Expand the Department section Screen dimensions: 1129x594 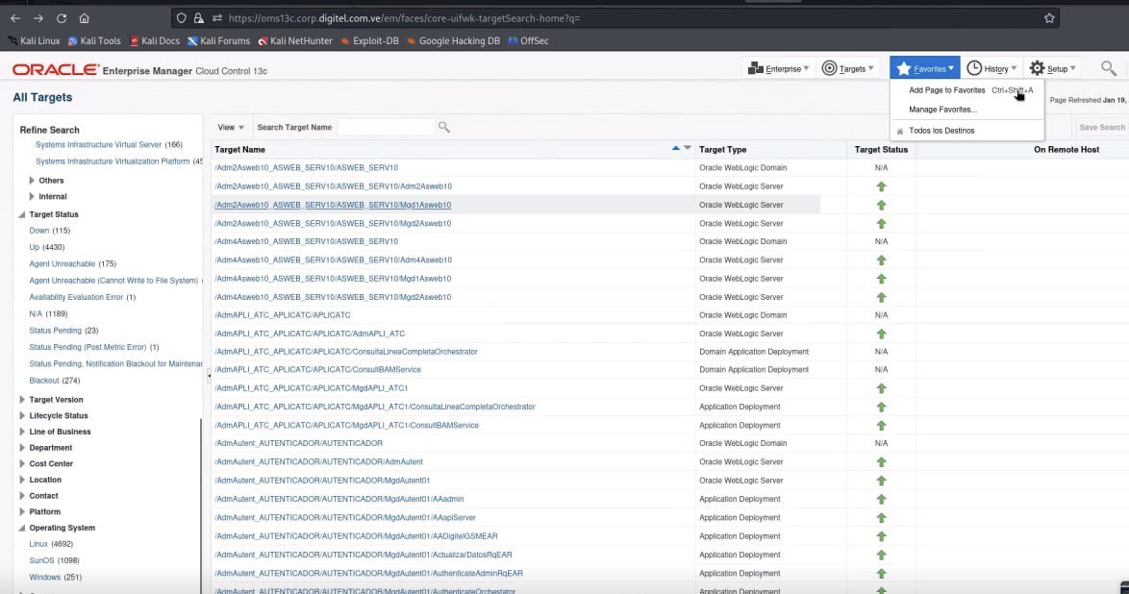[22, 447]
